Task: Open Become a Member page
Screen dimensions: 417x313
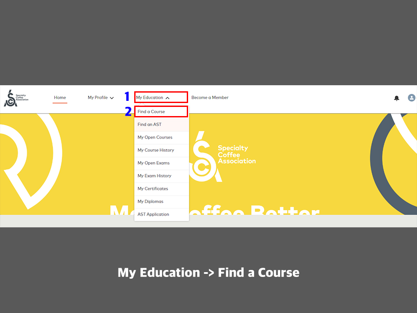Action: tap(210, 97)
